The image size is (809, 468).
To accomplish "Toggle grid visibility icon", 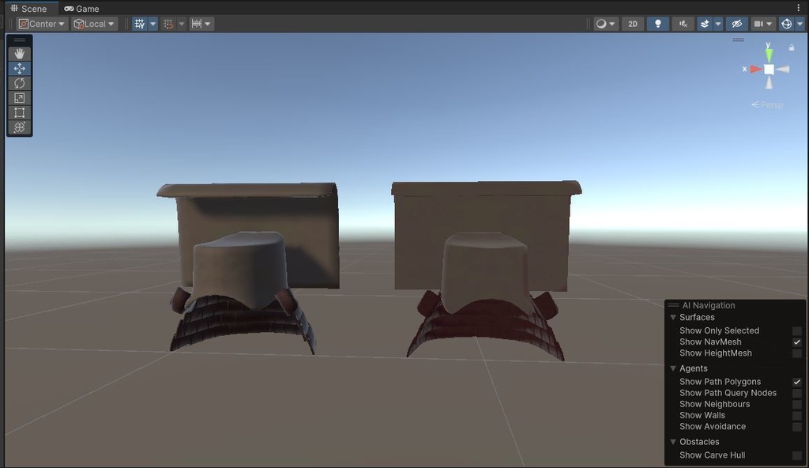I will click(139, 24).
